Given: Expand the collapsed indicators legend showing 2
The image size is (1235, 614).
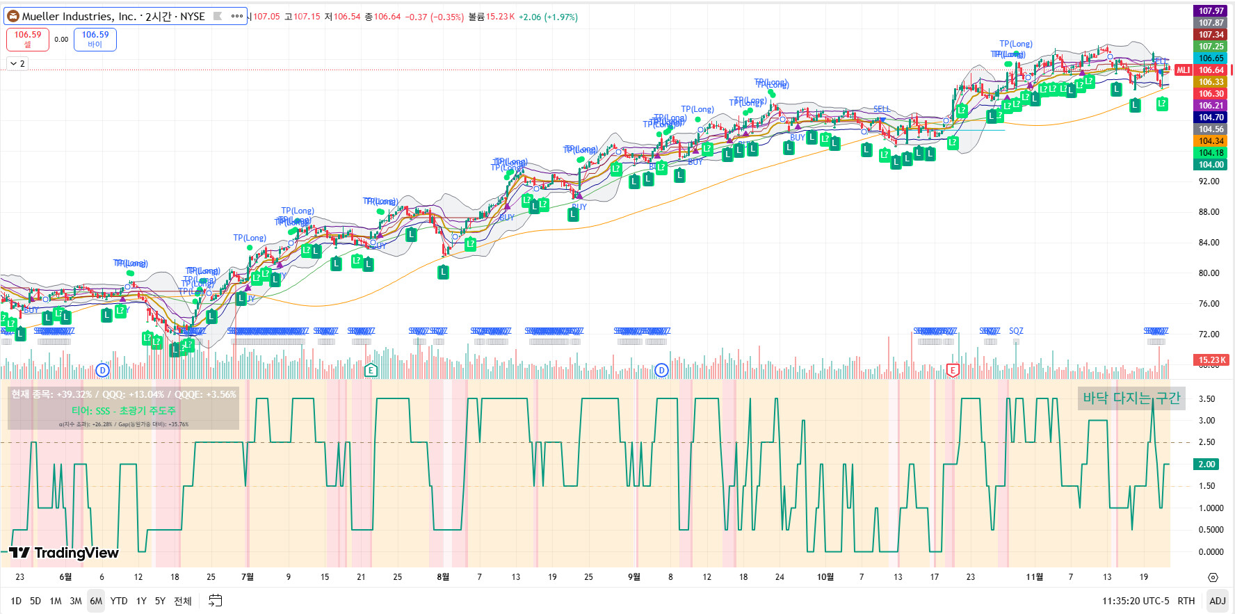Looking at the screenshot, I should (x=17, y=63).
